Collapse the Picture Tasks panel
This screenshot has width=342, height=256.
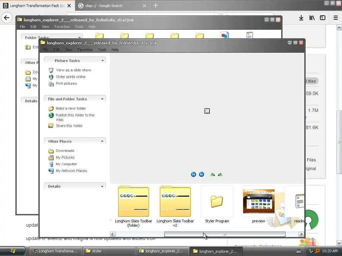point(102,61)
